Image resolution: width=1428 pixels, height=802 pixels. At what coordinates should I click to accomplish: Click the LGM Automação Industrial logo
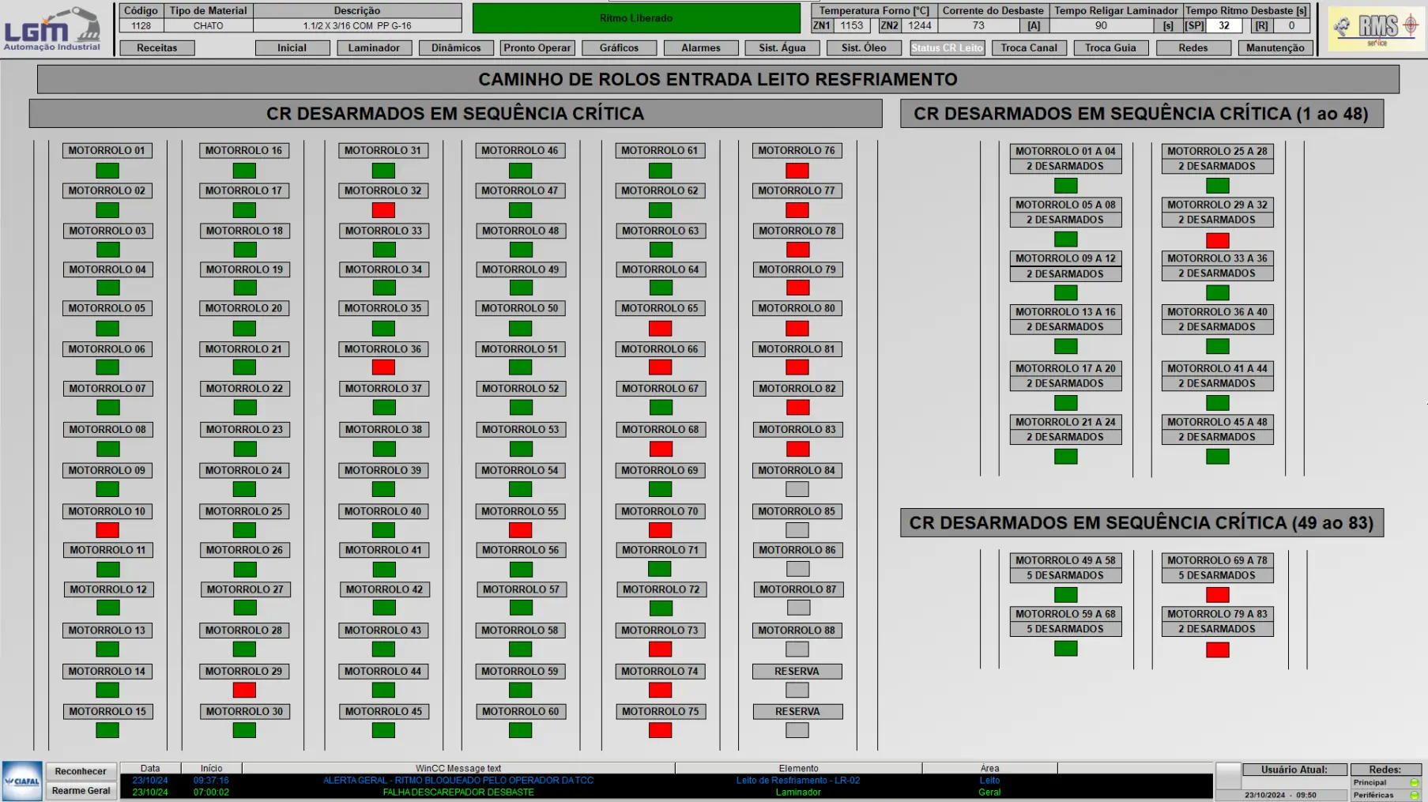(x=52, y=29)
